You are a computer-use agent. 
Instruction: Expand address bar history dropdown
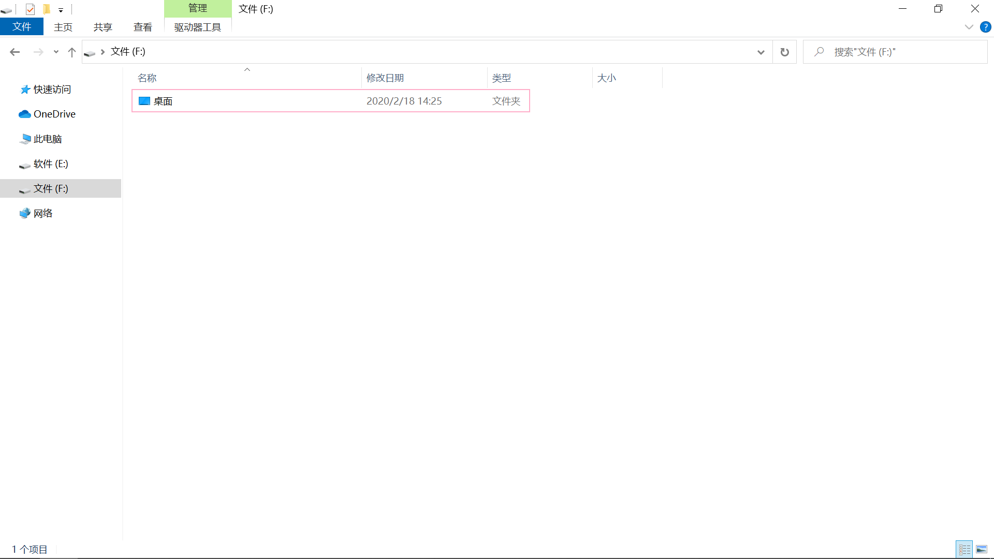pos(761,52)
